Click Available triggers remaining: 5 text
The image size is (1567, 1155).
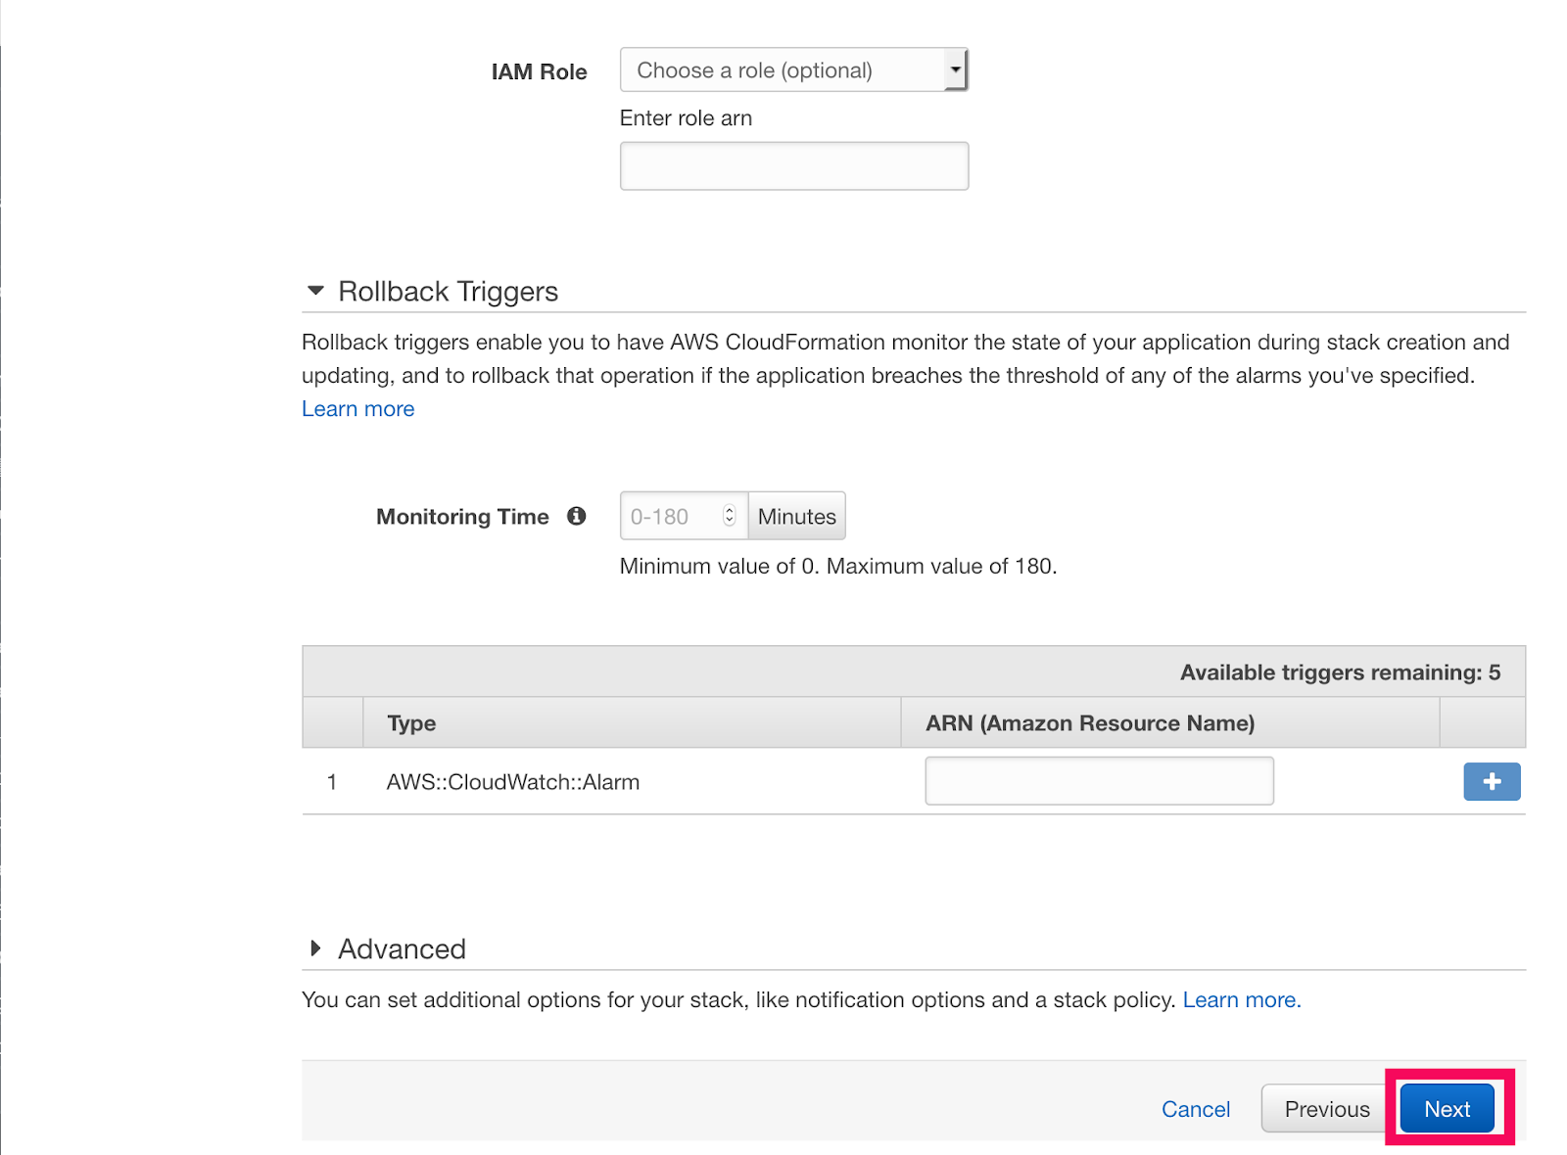pyautogui.click(x=1340, y=672)
